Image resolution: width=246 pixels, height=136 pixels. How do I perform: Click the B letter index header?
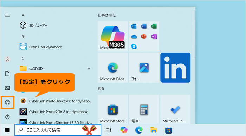coord(23,37)
